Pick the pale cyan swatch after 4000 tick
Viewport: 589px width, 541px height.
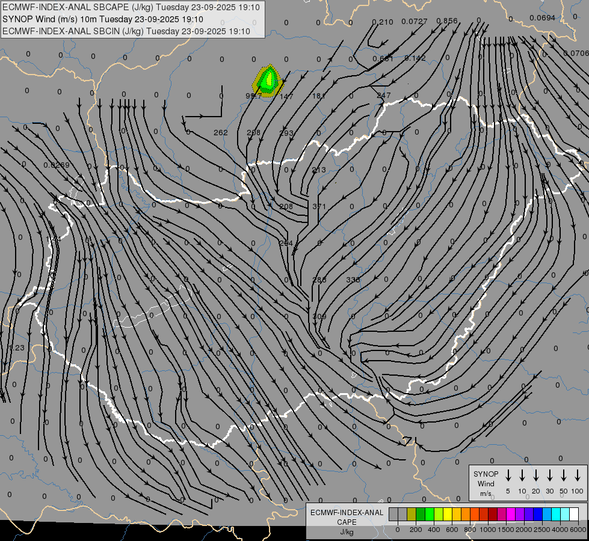pos(566,514)
